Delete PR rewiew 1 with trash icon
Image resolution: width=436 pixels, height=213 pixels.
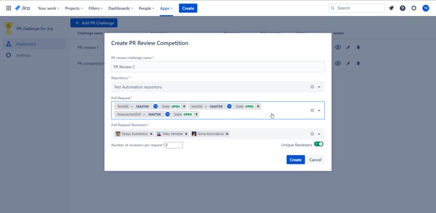[x=358, y=47]
